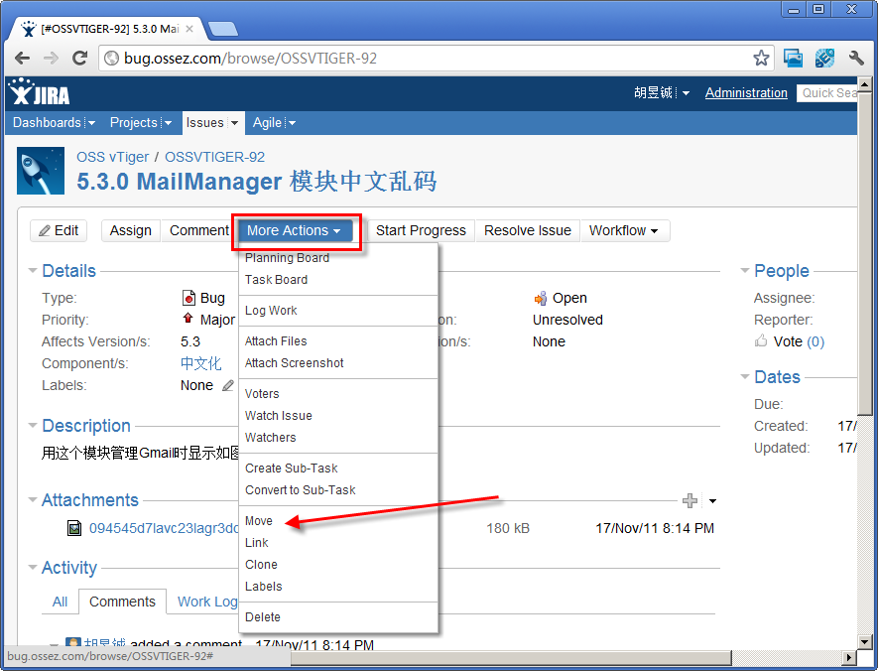Click the Vote thumbs-up icon
Viewport: 878px width, 671px height.
coord(760,340)
